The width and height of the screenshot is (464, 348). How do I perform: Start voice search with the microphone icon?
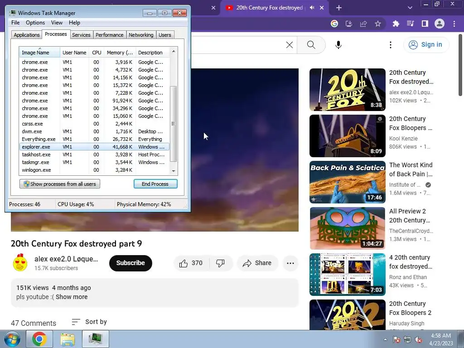point(338,45)
